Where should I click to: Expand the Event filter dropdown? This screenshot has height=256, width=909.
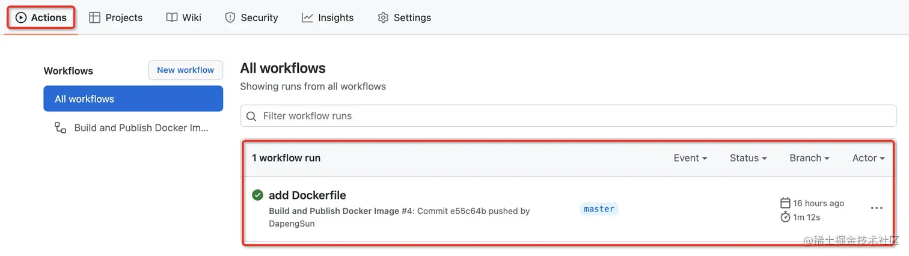690,158
